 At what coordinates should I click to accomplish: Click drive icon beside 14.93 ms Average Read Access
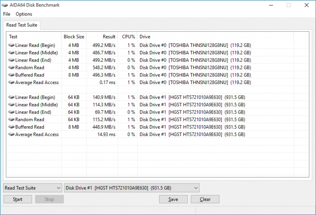pyautogui.click(x=11, y=135)
